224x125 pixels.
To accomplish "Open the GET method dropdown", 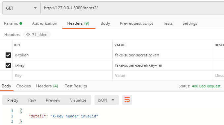I will pyautogui.click(x=21, y=8).
